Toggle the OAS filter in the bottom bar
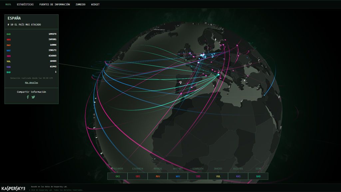Screen dimensions: 341x192 [x=118, y=176]
